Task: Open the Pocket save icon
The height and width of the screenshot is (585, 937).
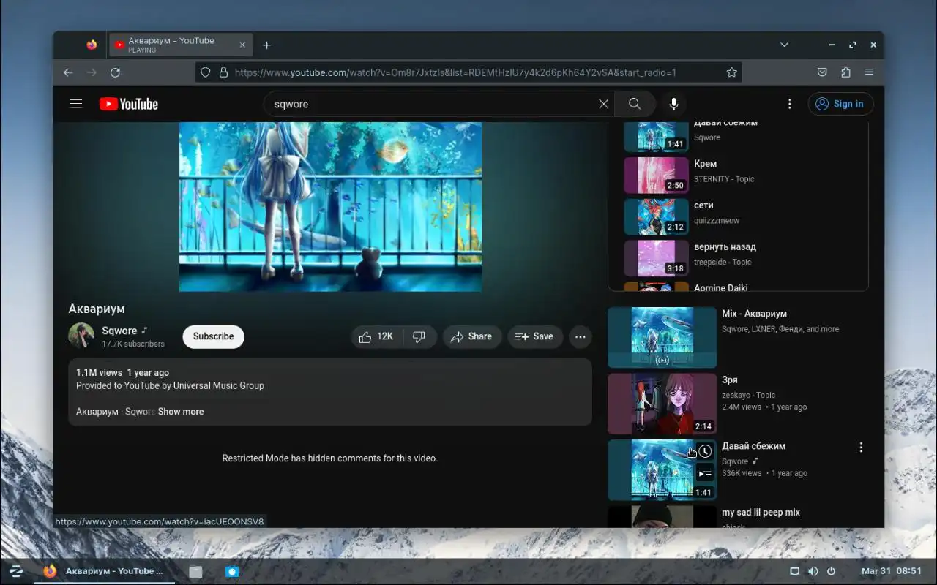Action: (x=822, y=72)
